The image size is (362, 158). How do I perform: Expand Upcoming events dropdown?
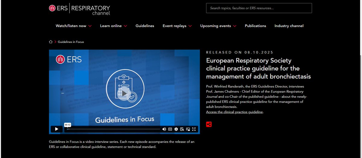click(x=218, y=26)
